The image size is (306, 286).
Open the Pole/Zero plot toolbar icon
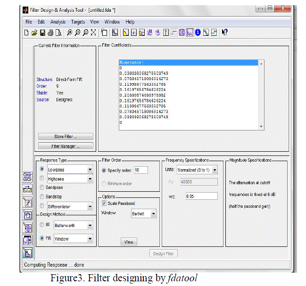[182, 33]
